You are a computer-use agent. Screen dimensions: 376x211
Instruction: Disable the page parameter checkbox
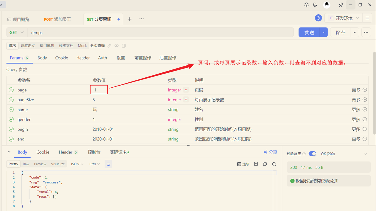pos(11,90)
